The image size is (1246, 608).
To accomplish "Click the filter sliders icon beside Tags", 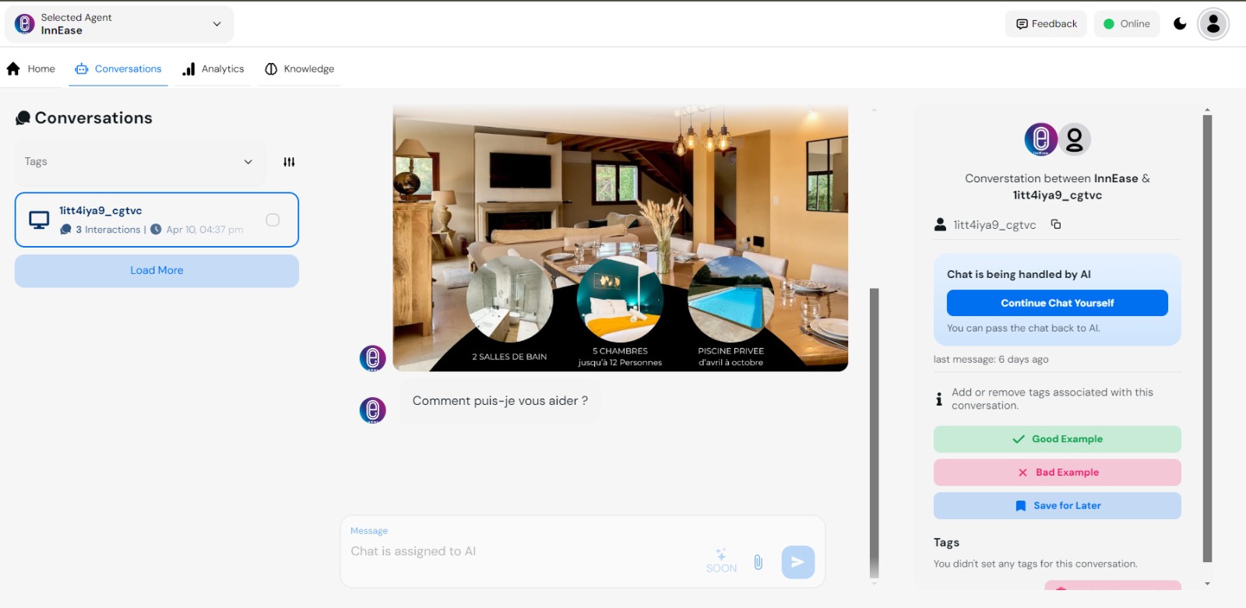I will (289, 162).
